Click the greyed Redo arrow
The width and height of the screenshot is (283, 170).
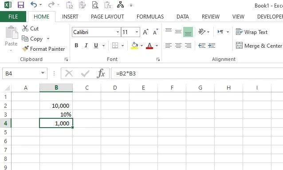51,4
